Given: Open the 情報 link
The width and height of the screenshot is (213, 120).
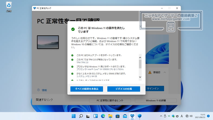Looking at the screenshot, I should click(x=44, y=90).
